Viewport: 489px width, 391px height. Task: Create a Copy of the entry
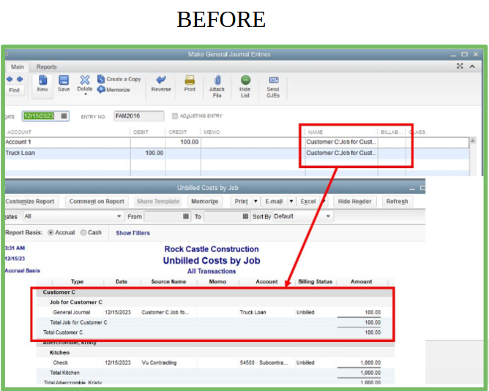coord(119,80)
